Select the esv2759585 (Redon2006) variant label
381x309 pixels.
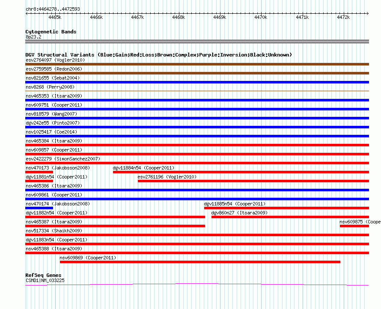click(54, 69)
